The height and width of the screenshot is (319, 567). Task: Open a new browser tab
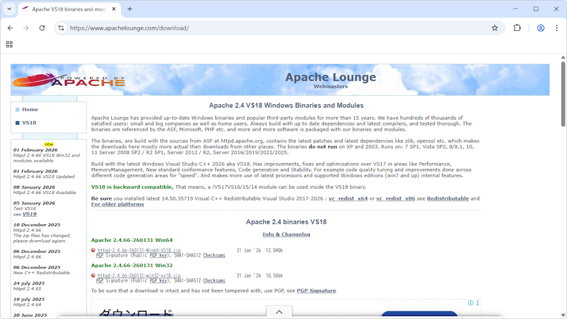click(129, 9)
